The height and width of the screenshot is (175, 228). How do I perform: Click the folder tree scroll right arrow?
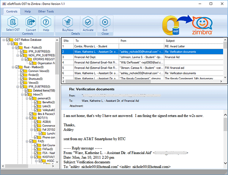click(53, 166)
